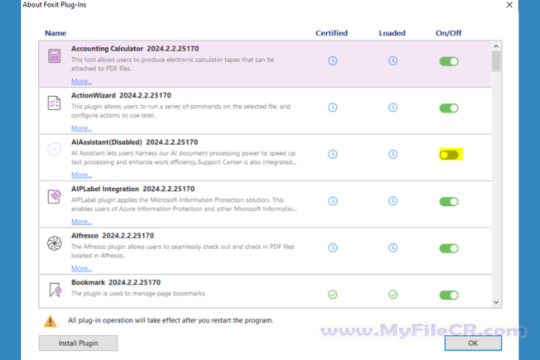Click the On/Off column header
Screen dimensions: 540x360
tap(448, 33)
